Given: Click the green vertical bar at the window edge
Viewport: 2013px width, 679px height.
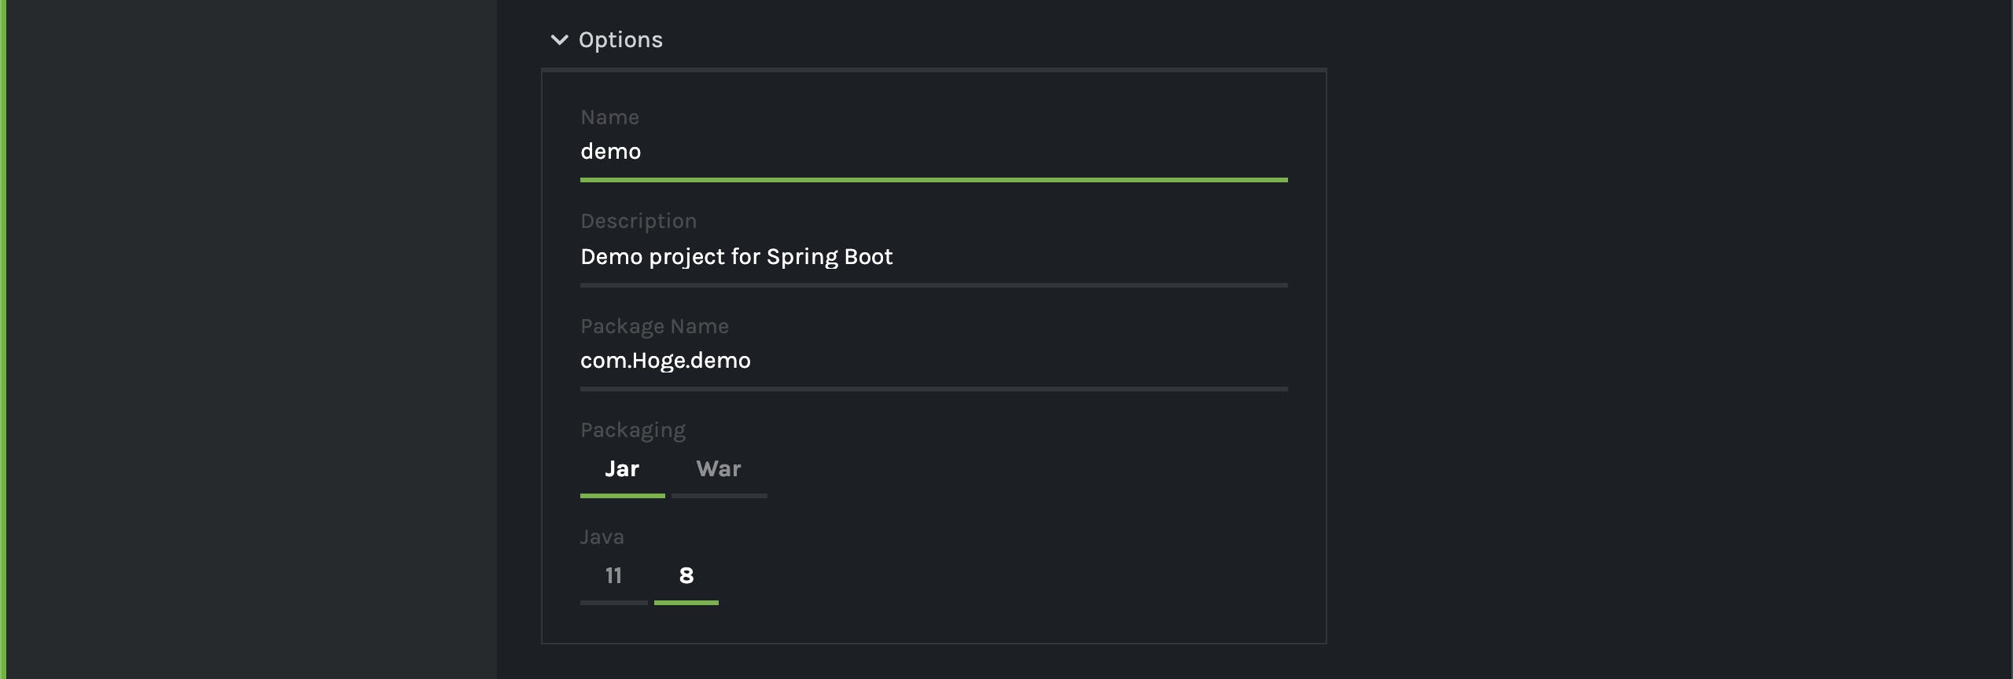Looking at the screenshot, I should (3, 339).
